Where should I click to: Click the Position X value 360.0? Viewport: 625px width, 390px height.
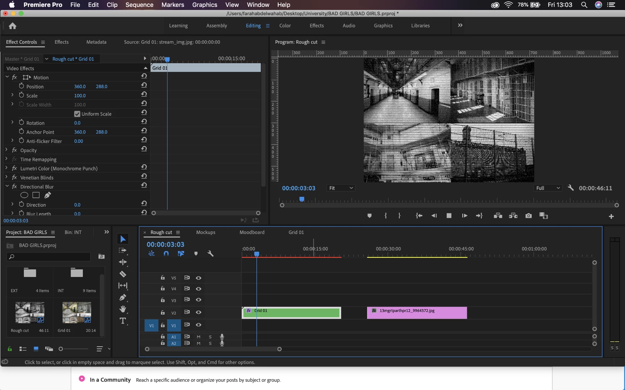pos(80,87)
